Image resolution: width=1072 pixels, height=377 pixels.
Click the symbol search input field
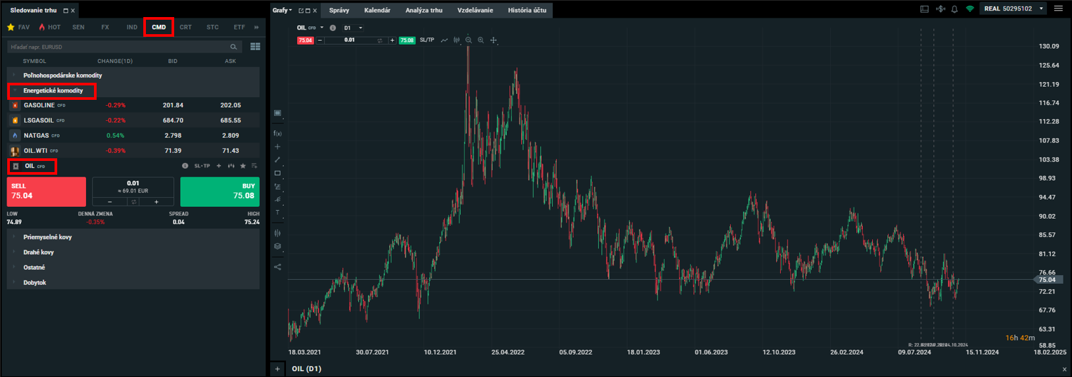118,47
